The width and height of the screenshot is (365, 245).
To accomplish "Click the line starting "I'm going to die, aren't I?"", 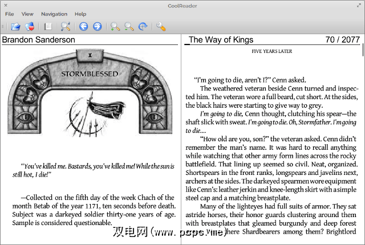I will click(250, 80).
